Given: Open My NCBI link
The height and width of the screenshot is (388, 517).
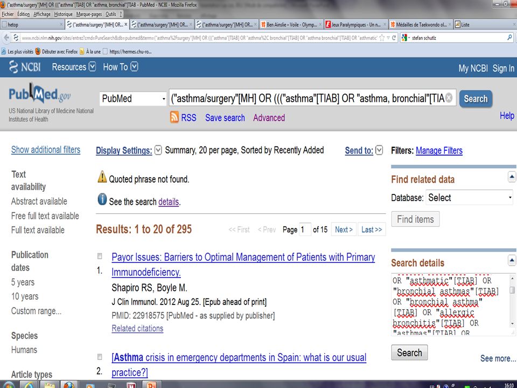Looking at the screenshot, I should click(x=473, y=68).
